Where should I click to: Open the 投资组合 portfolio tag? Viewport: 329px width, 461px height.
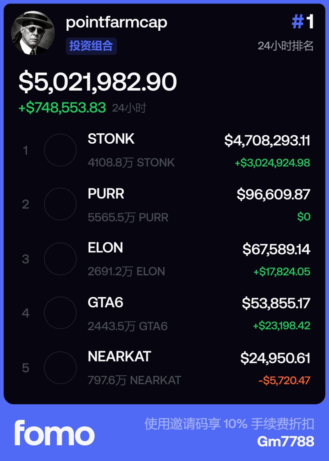(x=91, y=46)
